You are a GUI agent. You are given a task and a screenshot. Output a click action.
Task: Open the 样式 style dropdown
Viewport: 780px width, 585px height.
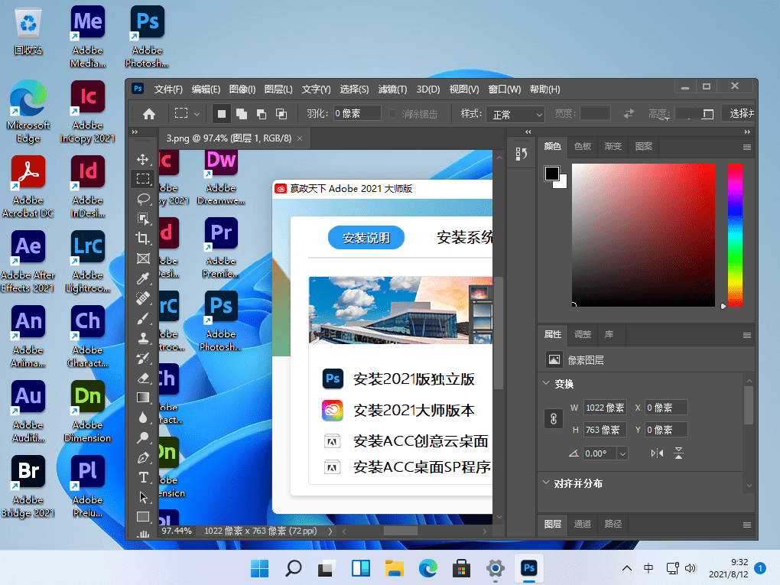(515, 115)
